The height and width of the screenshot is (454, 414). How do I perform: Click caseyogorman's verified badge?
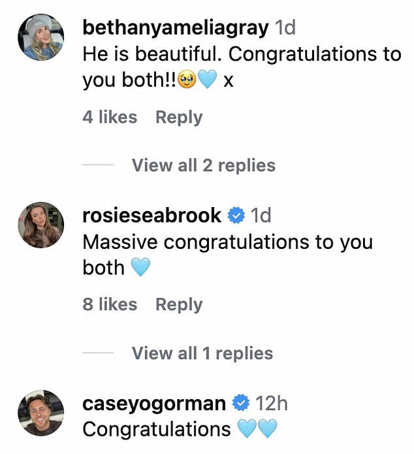(x=242, y=404)
